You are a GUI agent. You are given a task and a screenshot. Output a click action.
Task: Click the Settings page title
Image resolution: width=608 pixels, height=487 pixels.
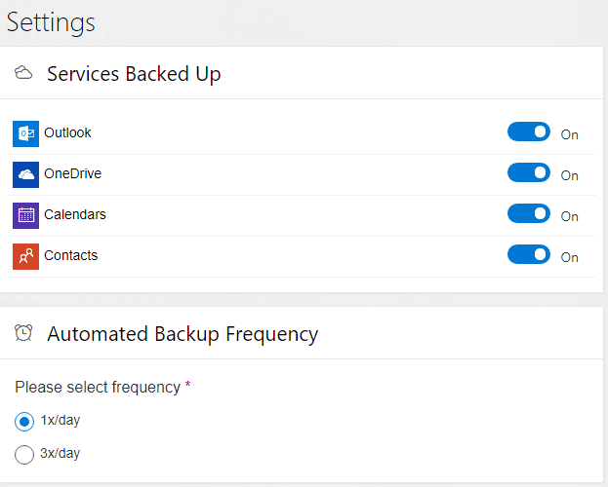click(51, 21)
